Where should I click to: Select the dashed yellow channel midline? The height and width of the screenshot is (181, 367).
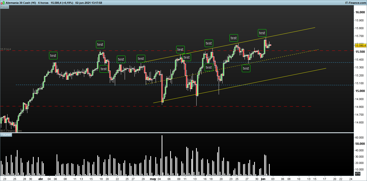pyautogui.click(x=232, y=67)
